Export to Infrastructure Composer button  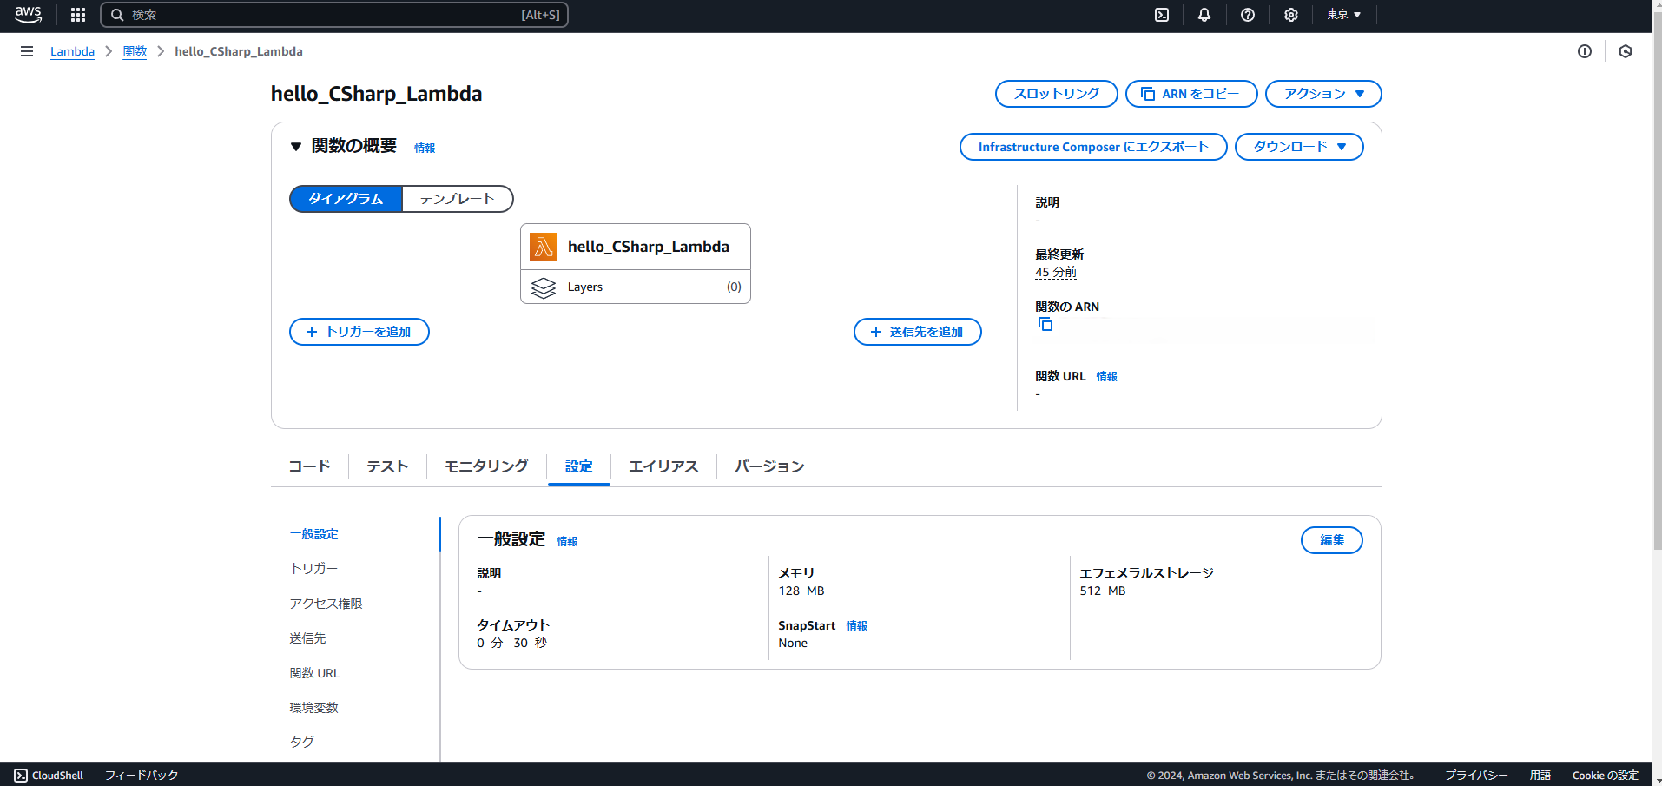(1093, 147)
